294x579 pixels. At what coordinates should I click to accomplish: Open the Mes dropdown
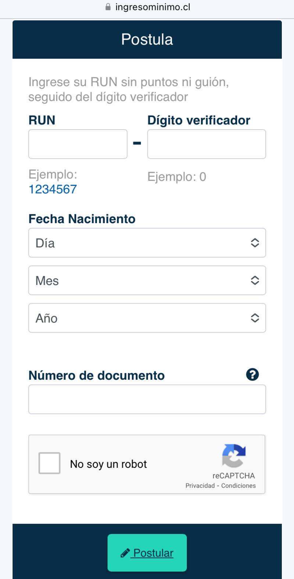[x=147, y=281]
